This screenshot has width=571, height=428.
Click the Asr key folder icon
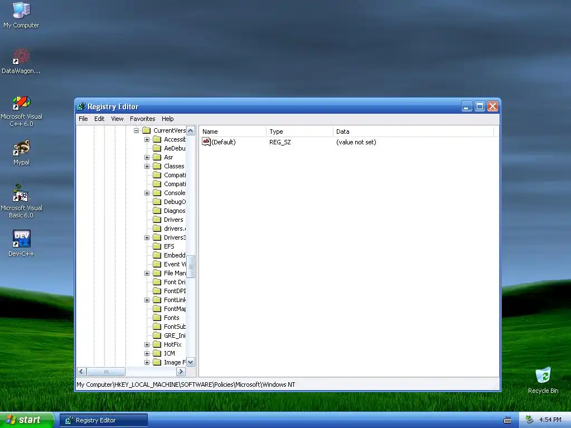[x=157, y=157]
